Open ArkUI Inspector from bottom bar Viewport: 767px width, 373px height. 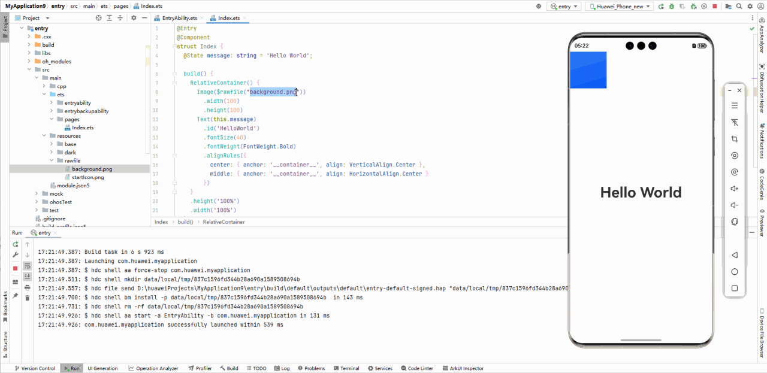pyautogui.click(x=466, y=368)
